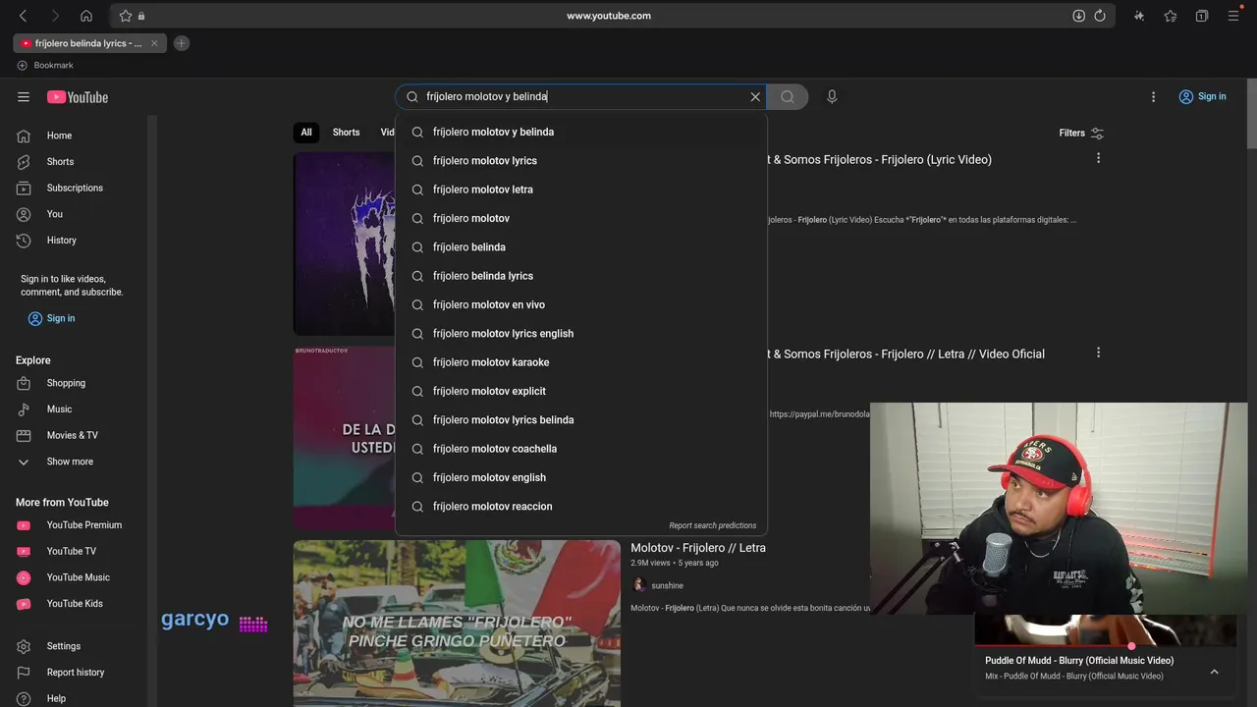Open a new browser tab with plus icon

[x=181, y=43]
